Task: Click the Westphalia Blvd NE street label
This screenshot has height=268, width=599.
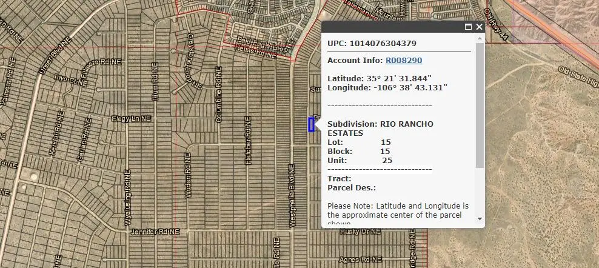Action: coord(292,195)
